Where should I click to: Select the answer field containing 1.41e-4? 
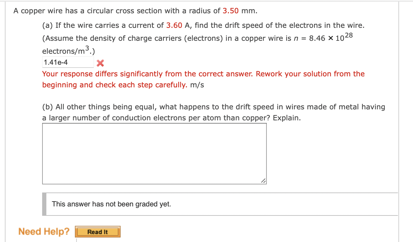pos(68,61)
